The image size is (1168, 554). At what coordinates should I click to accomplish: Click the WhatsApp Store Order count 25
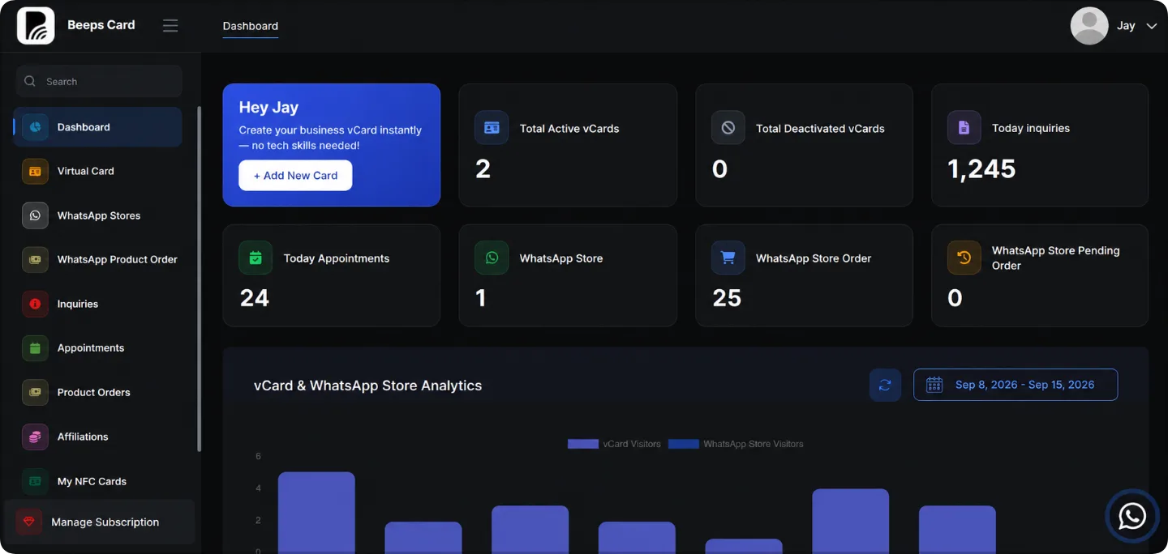pyautogui.click(x=727, y=298)
